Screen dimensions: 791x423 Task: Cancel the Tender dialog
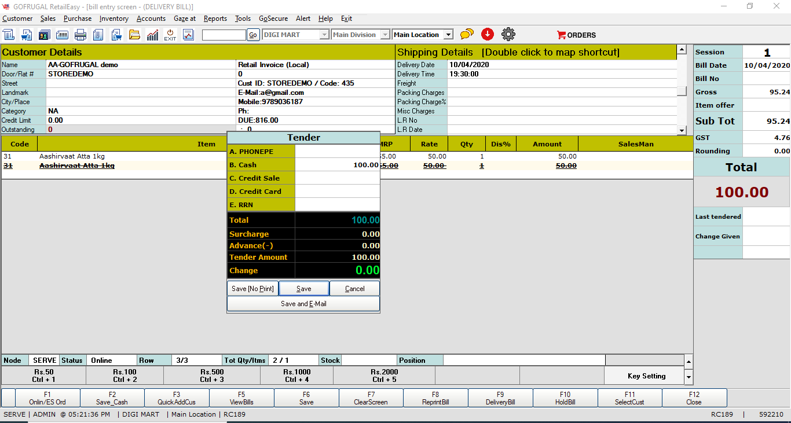[355, 288]
